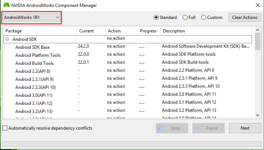The height and width of the screenshot is (150, 264).
Task: Select the Android 2.3.3(API 10) row
Action: coord(128,87)
